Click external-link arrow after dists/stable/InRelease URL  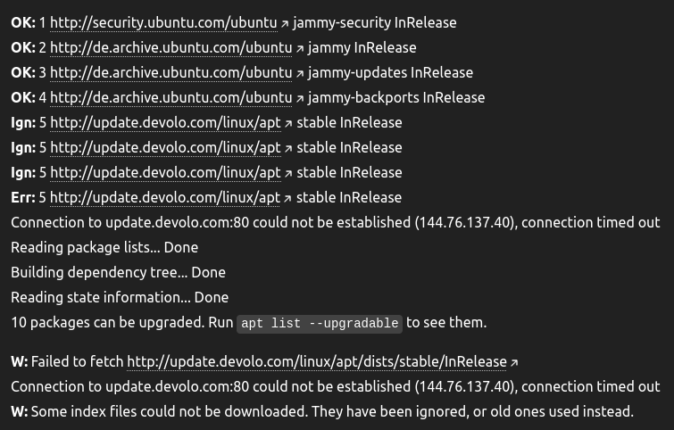pos(513,362)
